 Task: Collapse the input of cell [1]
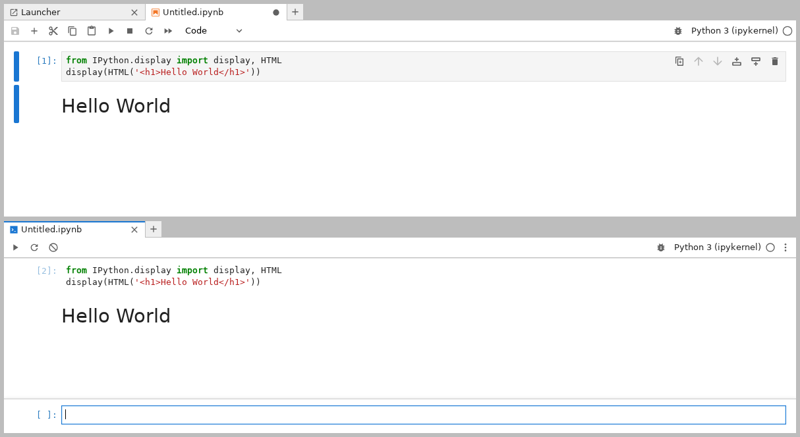tap(16, 66)
